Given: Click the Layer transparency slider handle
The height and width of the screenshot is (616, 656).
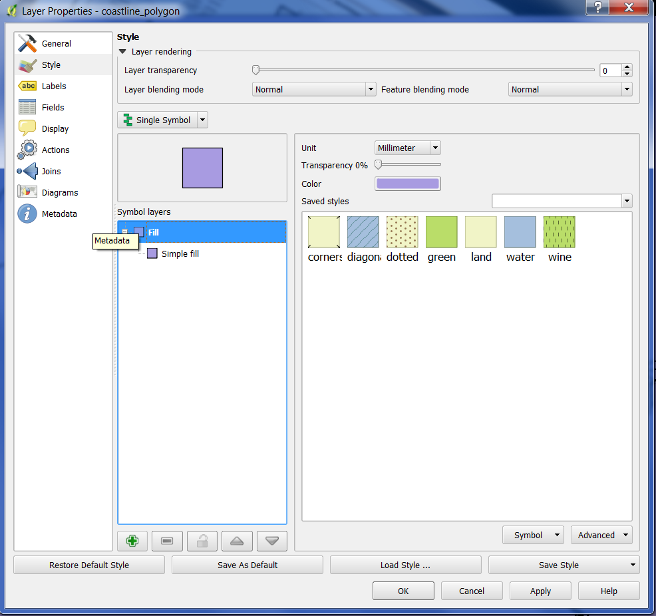Looking at the screenshot, I should click(255, 70).
